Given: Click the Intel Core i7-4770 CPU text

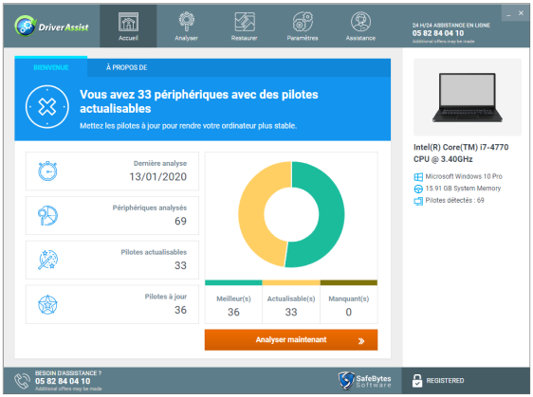Looking at the screenshot, I should pyautogui.click(x=461, y=153).
